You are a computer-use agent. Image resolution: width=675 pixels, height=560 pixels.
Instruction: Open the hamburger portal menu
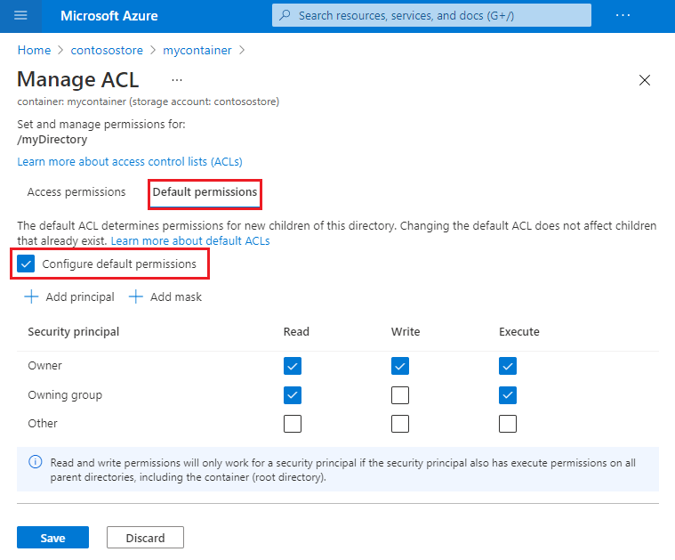(x=20, y=15)
